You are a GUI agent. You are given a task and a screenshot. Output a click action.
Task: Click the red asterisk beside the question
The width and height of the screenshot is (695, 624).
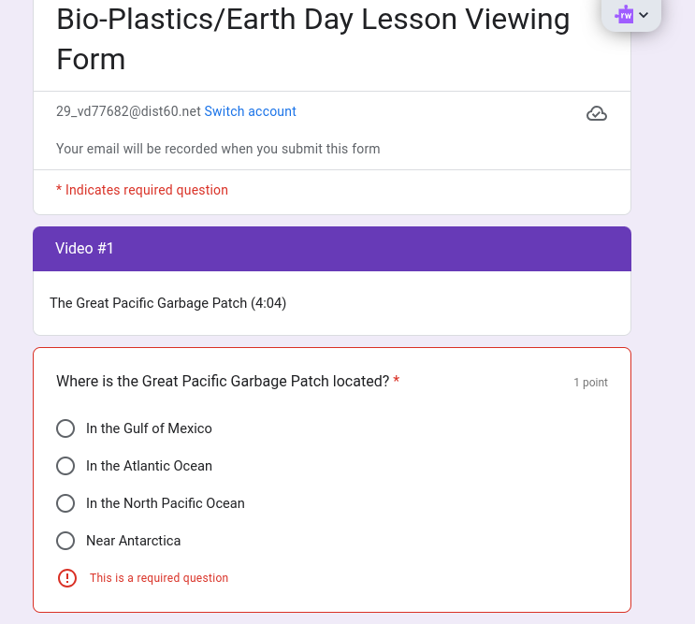(397, 382)
